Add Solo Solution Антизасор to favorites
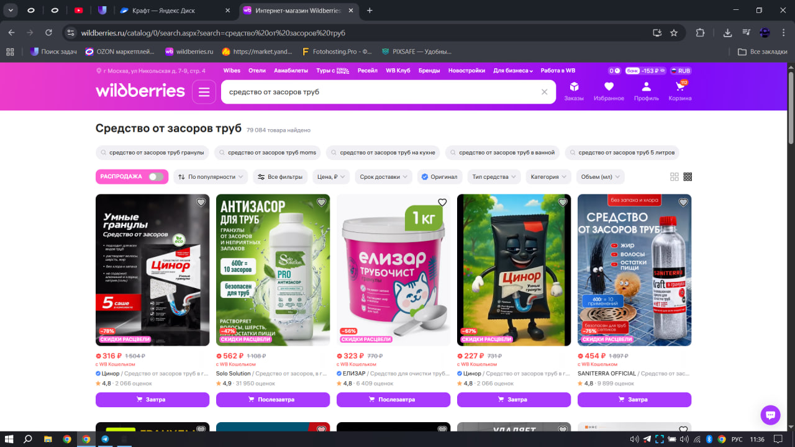 [x=321, y=202]
